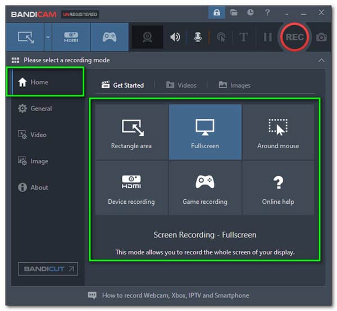Image resolution: width=337 pixels, height=311 pixels.
Task: Open the About section in sidebar
Action: point(33,187)
